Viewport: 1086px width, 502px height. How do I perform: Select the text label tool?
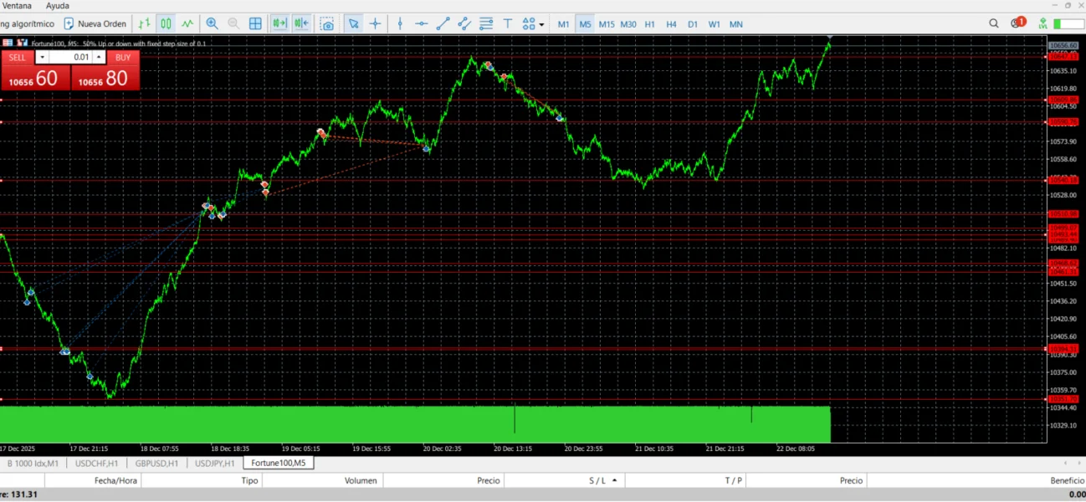pos(507,24)
